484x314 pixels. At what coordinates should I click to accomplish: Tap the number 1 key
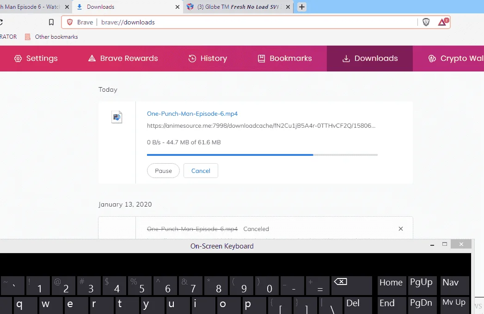[x=38, y=286]
